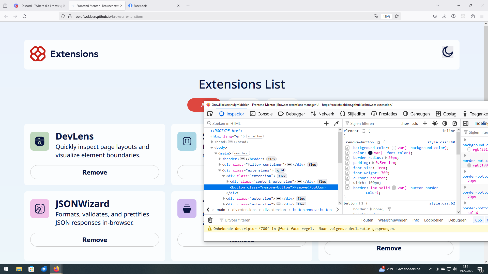Click the color swatch next to var(--font-color)
Viewport: 488px width, 274px height.
(370, 153)
